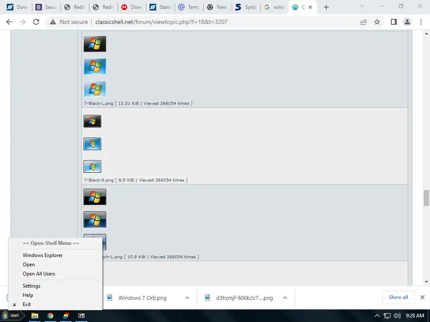Click scrollbar down arrow
The width and height of the screenshot is (430, 322).
[426, 281]
